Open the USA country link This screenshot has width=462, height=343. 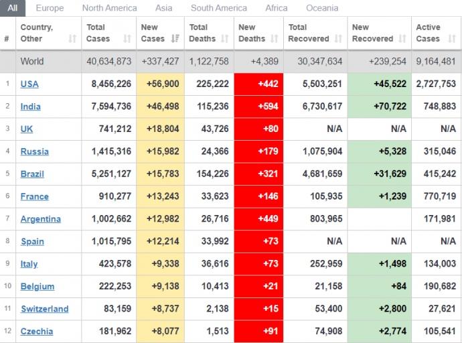[x=29, y=84]
